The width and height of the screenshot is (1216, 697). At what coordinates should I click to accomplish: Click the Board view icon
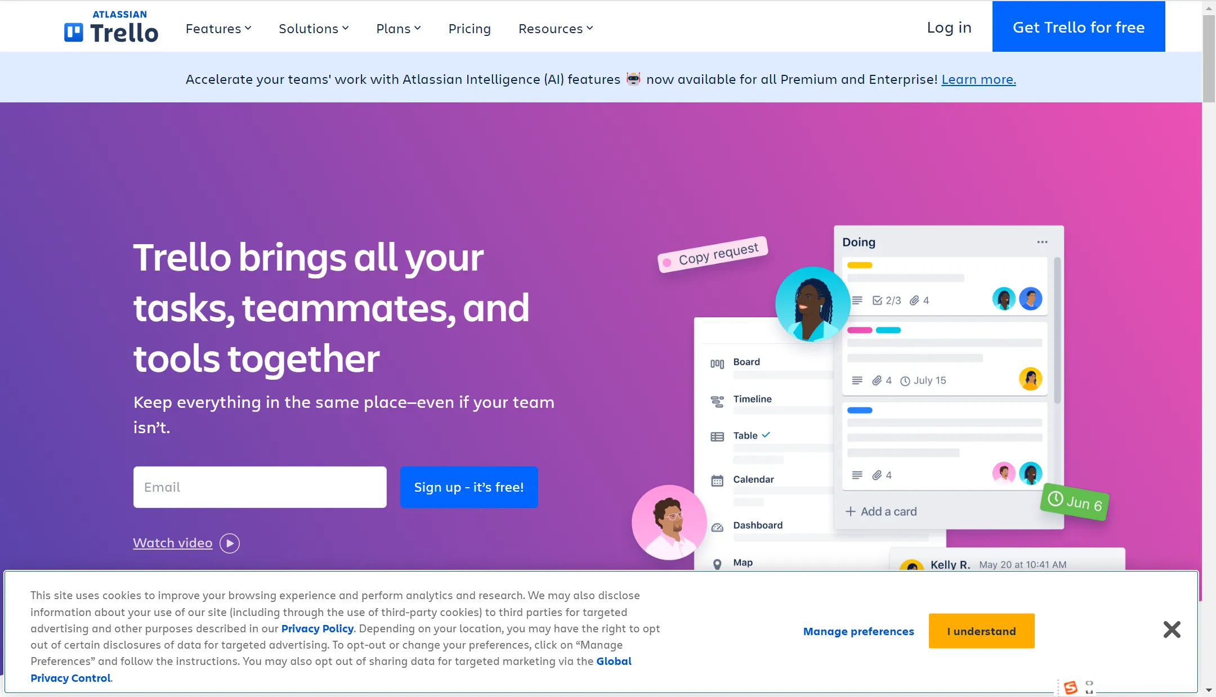[x=717, y=361]
